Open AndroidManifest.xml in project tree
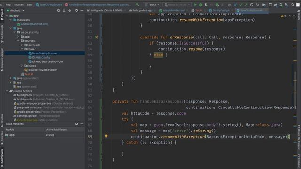This screenshot has height=169, width=301. pyautogui.click(x=34, y=24)
